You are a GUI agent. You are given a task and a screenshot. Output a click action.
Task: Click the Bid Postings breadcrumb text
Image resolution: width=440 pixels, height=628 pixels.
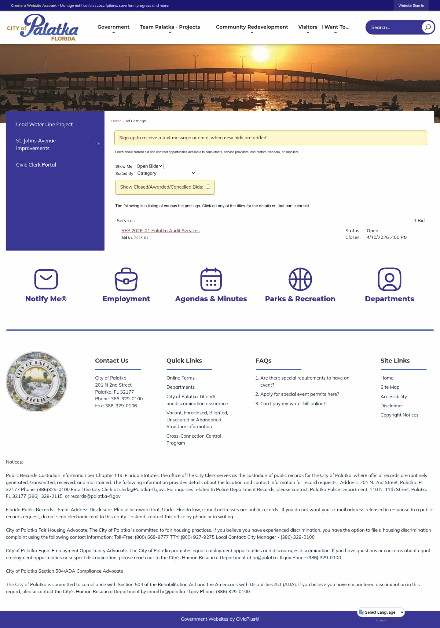135,121
